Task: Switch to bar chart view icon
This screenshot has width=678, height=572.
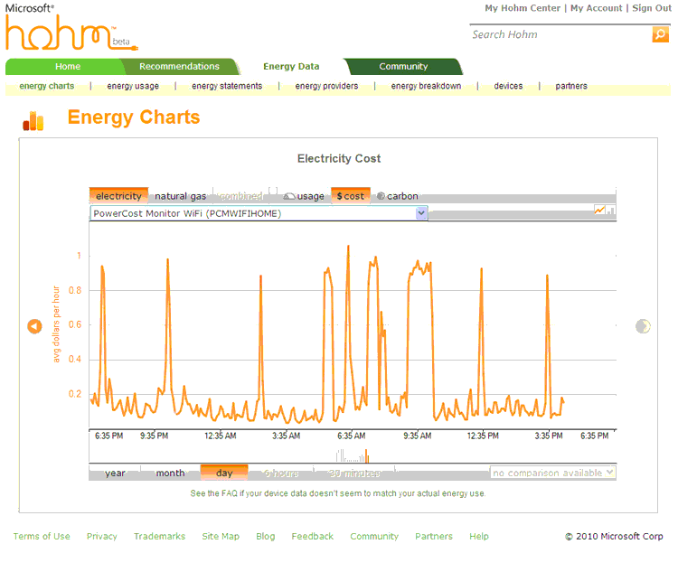Action: pos(610,211)
